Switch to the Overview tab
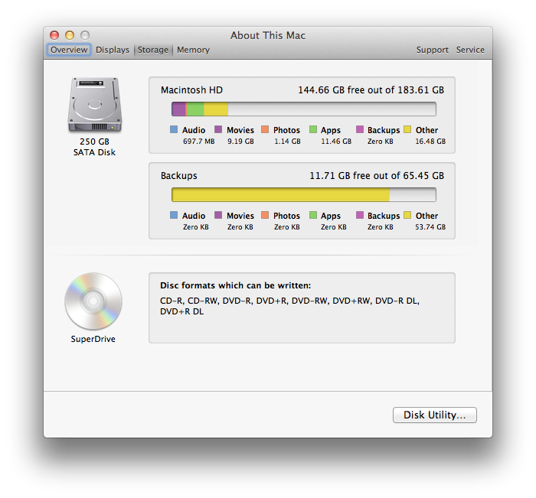 tap(69, 50)
